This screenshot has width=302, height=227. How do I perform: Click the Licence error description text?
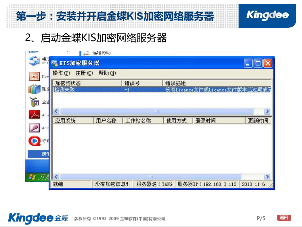click(218, 90)
